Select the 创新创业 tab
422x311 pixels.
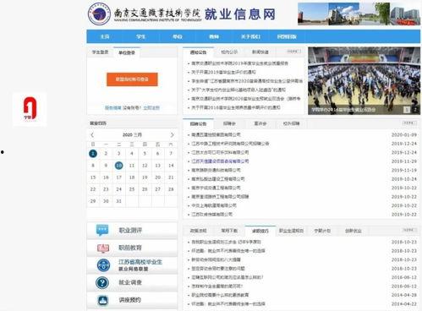pos(353,231)
